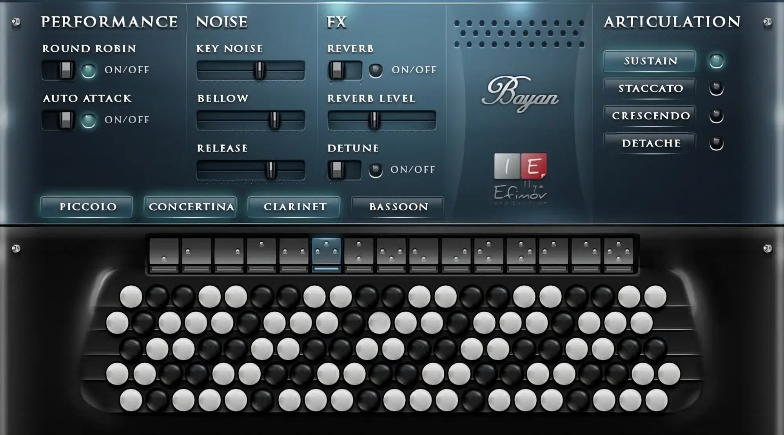Click the red E logo icon

534,166
